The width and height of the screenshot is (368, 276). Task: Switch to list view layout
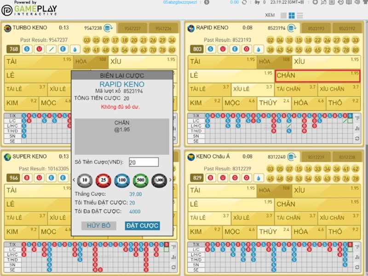coord(300,16)
